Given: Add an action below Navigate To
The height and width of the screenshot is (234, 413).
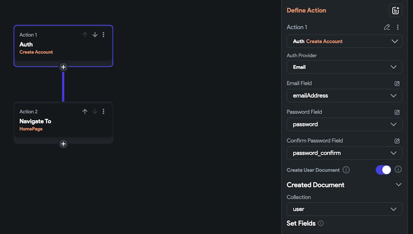Looking at the screenshot, I should (63, 144).
